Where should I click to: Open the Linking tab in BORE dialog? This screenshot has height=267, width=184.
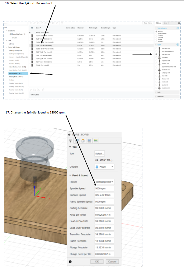click(96, 141)
